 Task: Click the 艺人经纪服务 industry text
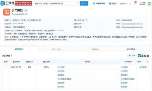coord(49,31)
